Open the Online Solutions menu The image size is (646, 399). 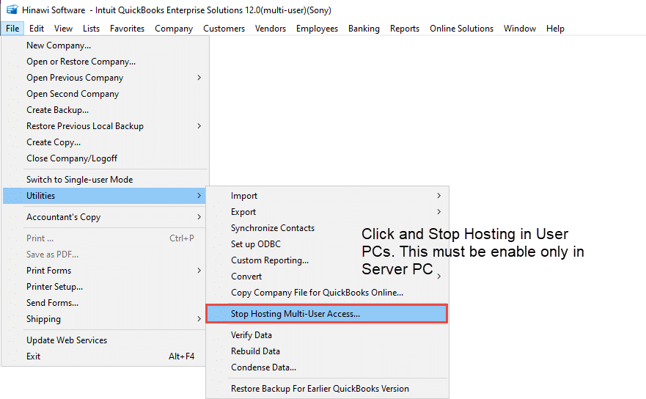[x=461, y=29]
